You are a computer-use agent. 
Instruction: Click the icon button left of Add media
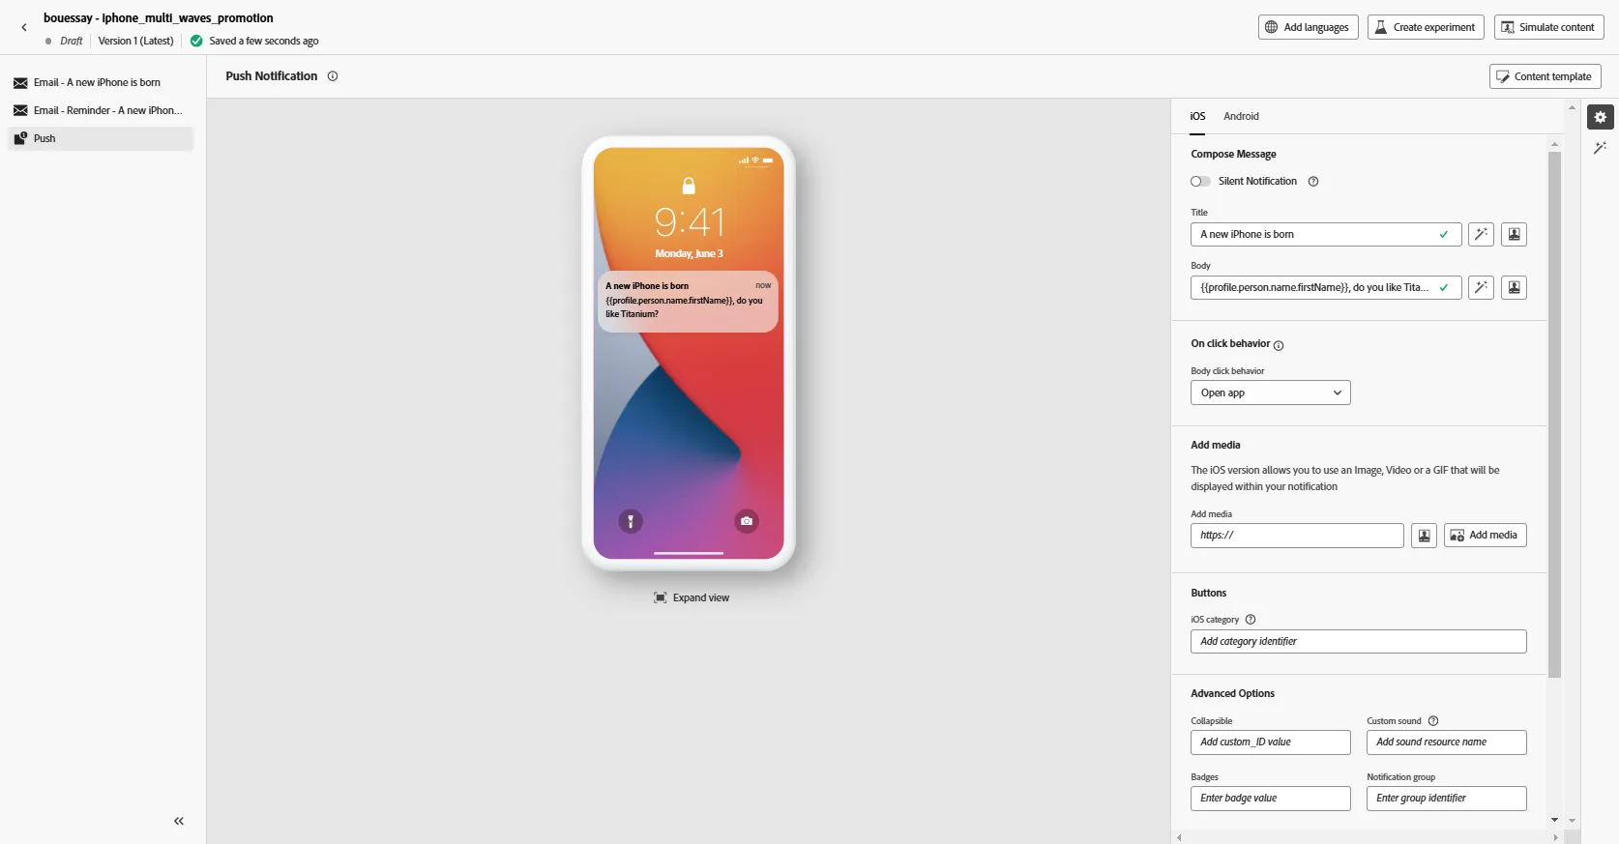point(1424,536)
